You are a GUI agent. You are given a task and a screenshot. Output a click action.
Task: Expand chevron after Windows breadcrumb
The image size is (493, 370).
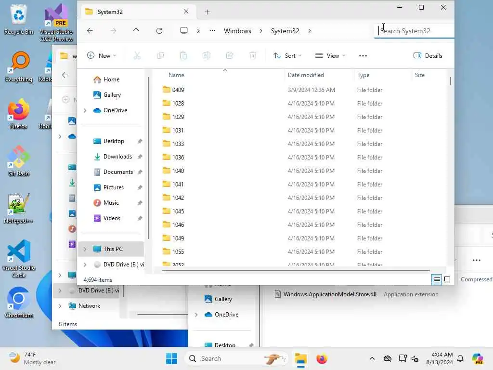pyautogui.click(x=261, y=31)
